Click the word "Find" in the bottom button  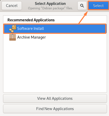pyautogui.click(x=40, y=109)
